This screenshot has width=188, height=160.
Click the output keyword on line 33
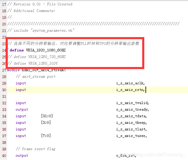(x=22, y=109)
